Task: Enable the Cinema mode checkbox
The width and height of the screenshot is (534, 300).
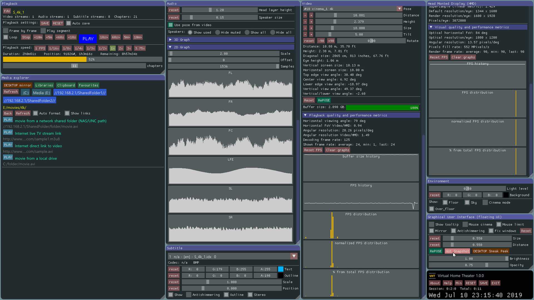Action: pos(485,202)
